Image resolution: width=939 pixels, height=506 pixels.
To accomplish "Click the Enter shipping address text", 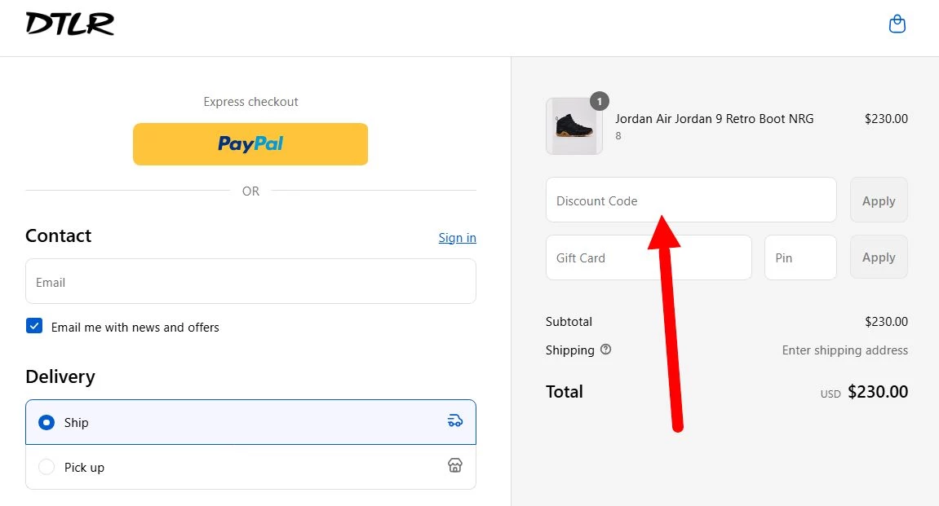I will tap(844, 350).
